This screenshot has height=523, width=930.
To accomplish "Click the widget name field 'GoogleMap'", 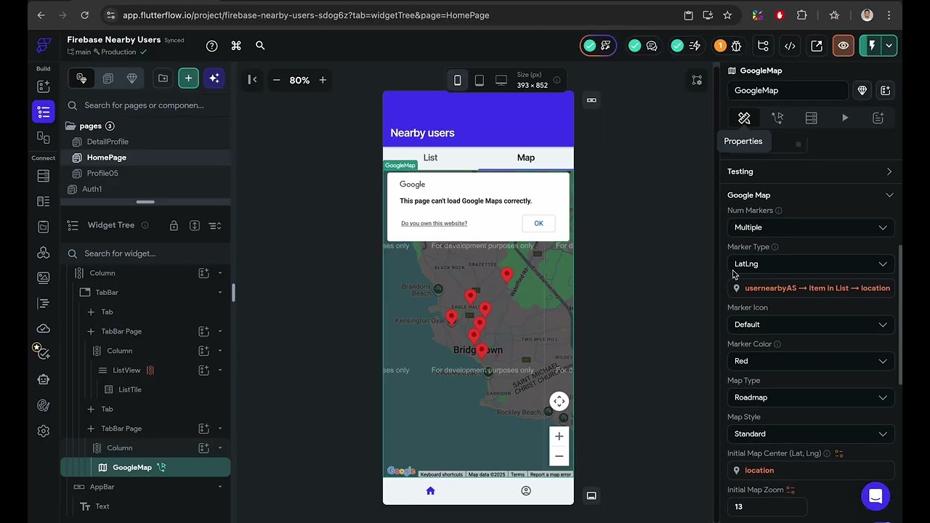I will pyautogui.click(x=788, y=90).
